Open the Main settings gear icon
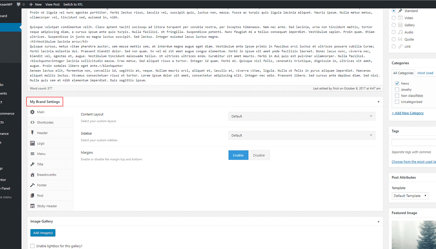This screenshot has height=249, width=436. click(32, 112)
